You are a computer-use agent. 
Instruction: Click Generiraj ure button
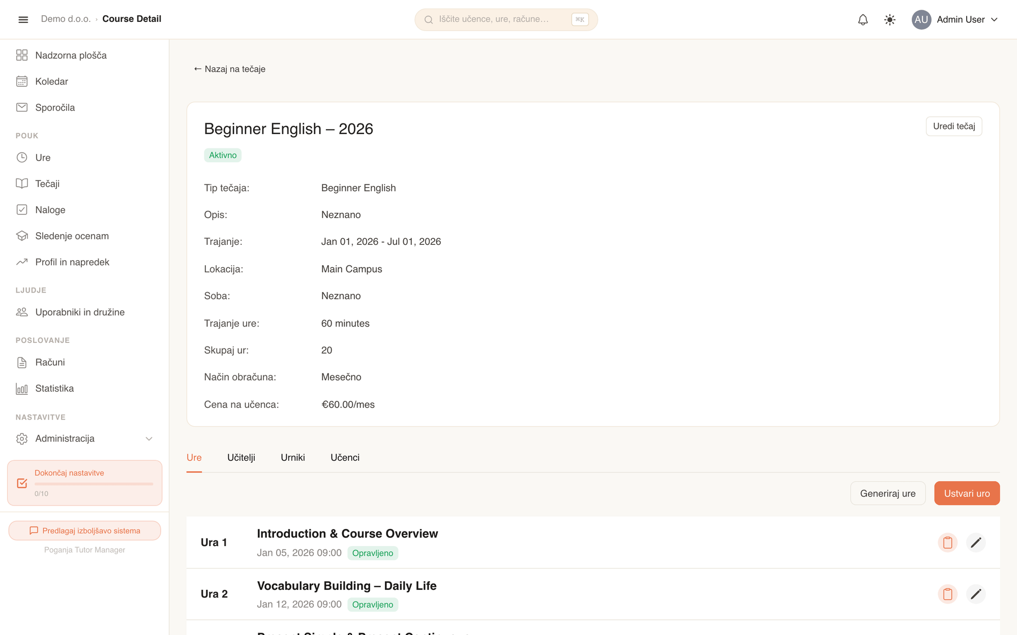(887, 493)
